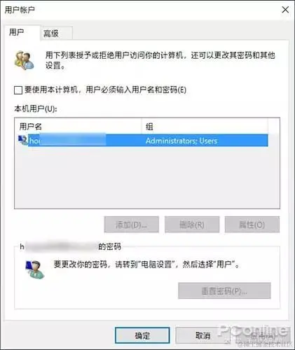Confirm with the 确定 button
295x350 pixels.
pos(142,335)
